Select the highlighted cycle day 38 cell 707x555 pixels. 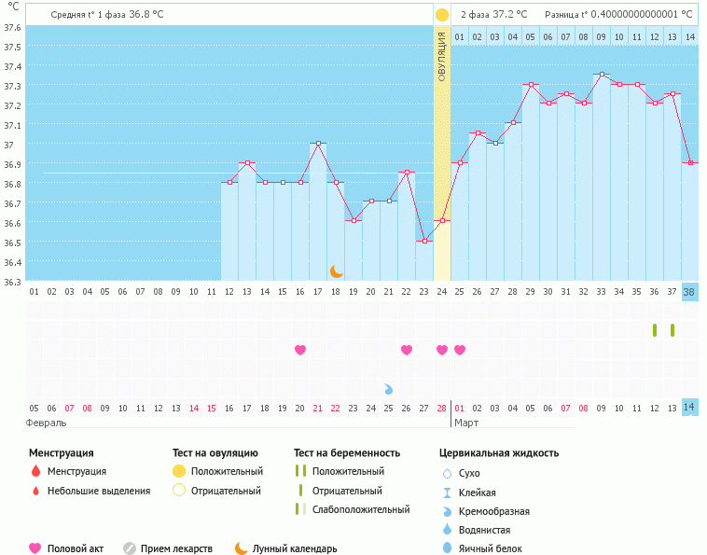pyautogui.click(x=689, y=291)
